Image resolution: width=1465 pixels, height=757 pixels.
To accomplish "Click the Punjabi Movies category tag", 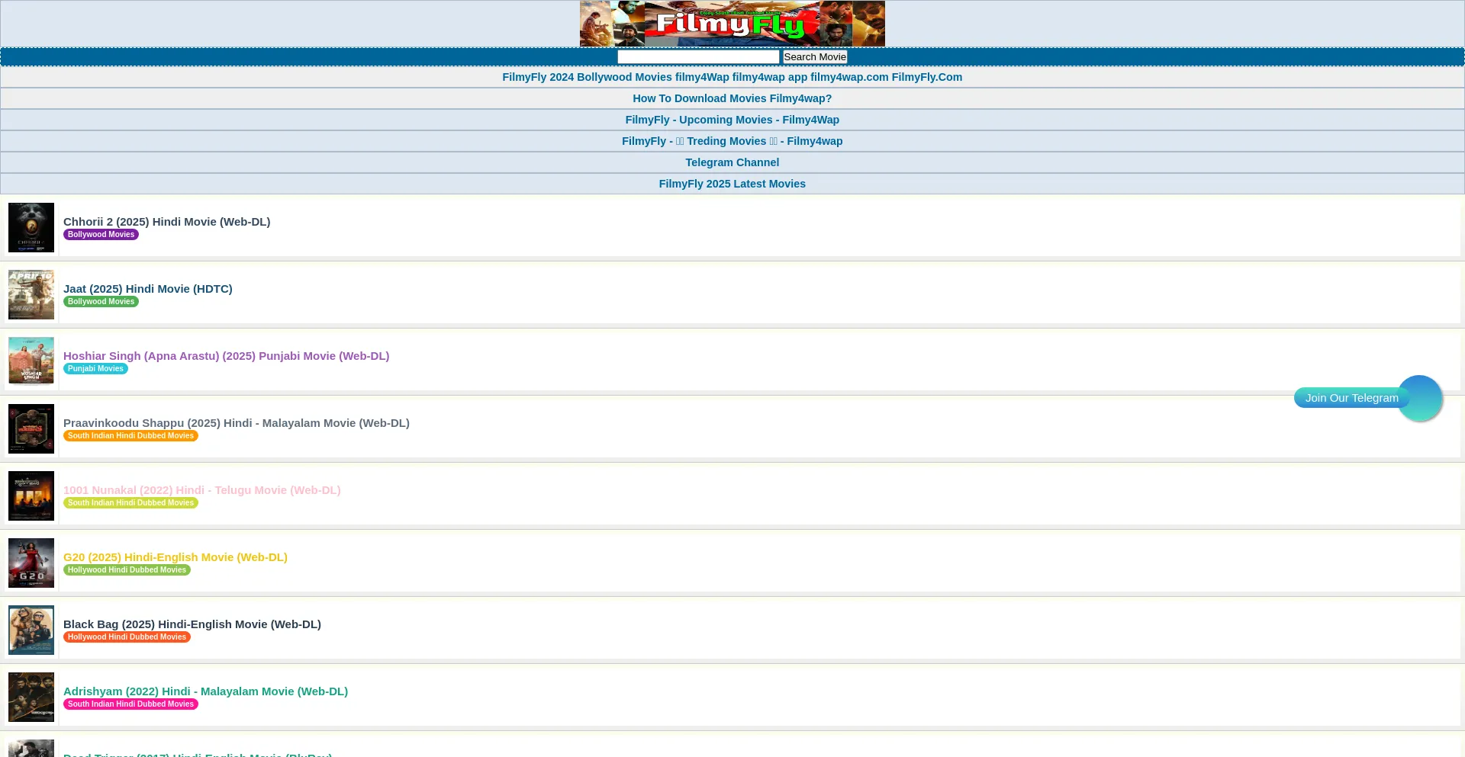I will tap(95, 369).
